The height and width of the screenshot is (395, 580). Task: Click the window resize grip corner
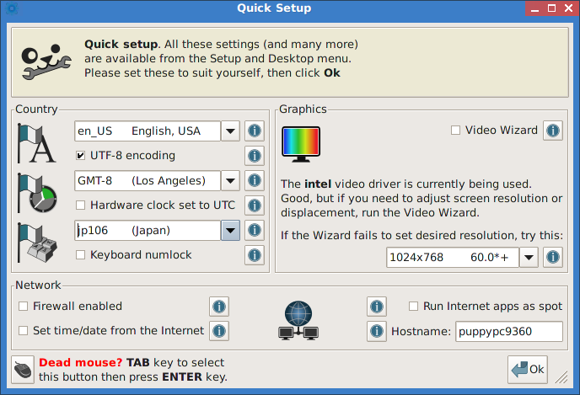coord(561,377)
